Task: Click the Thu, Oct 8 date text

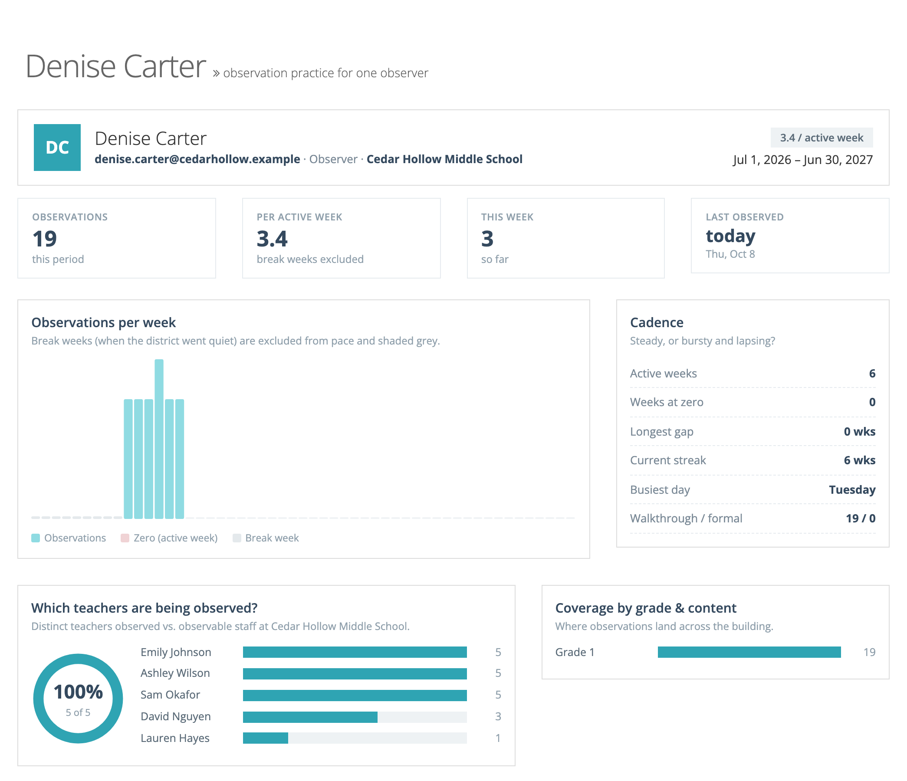Action: pos(730,254)
